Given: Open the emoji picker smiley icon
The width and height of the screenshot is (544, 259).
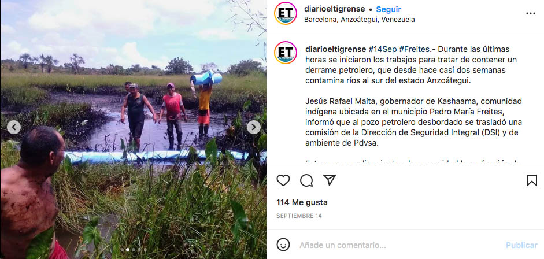Looking at the screenshot, I should click(x=283, y=245).
